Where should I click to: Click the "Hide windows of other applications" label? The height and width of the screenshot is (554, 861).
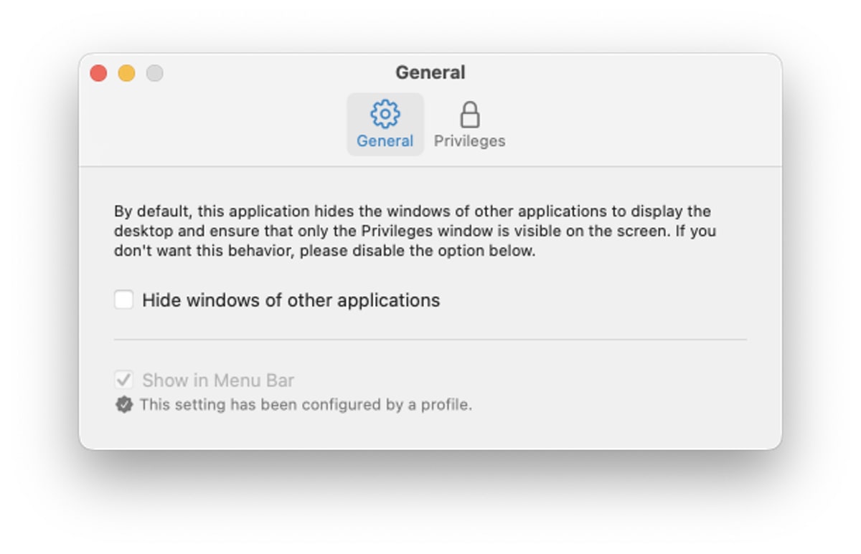point(291,300)
